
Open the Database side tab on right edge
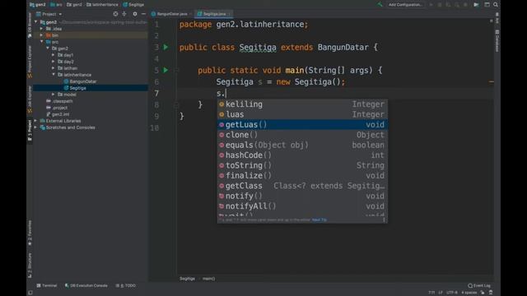point(497,40)
